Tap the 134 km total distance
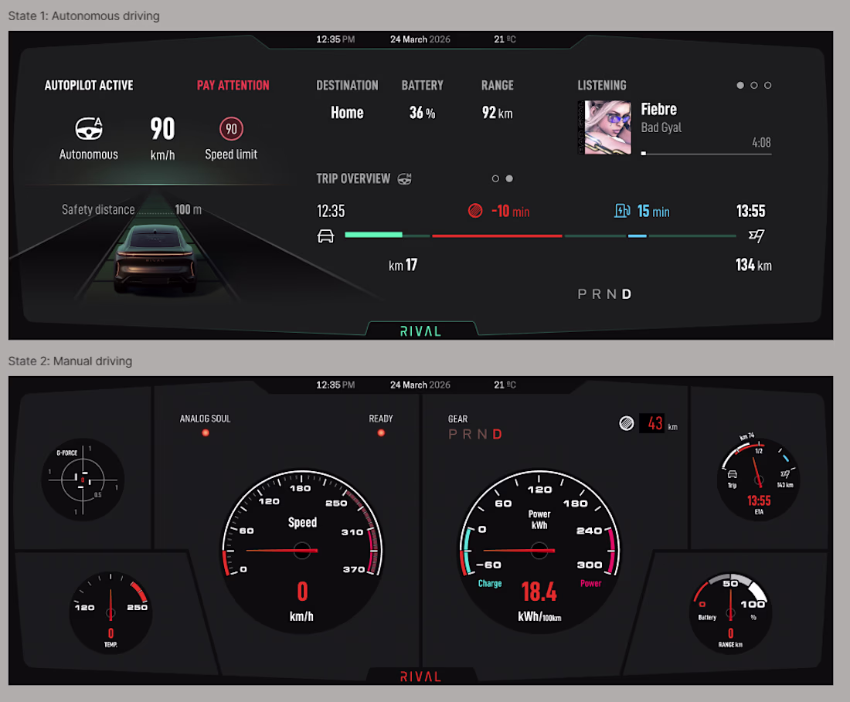This screenshot has width=850, height=702. pyautogui.click(x=753, y=265)
